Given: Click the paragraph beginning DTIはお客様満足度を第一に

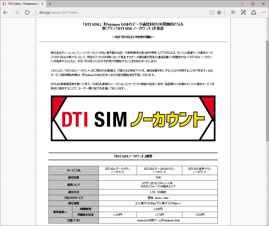Looking at the screenshot, I should coord(132,86).
